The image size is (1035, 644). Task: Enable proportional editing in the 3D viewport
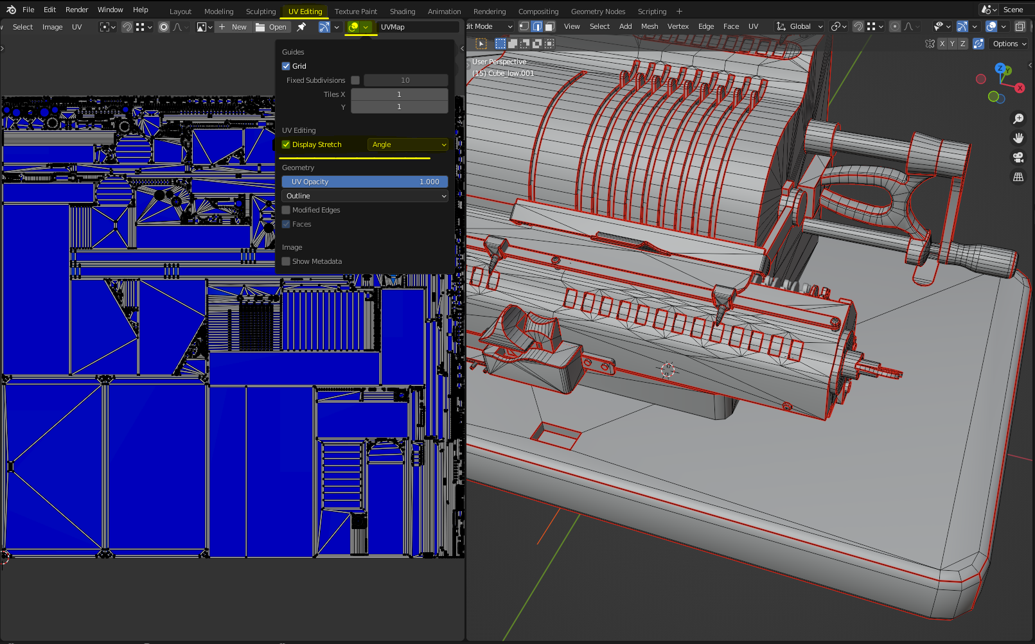coord(894,26)
